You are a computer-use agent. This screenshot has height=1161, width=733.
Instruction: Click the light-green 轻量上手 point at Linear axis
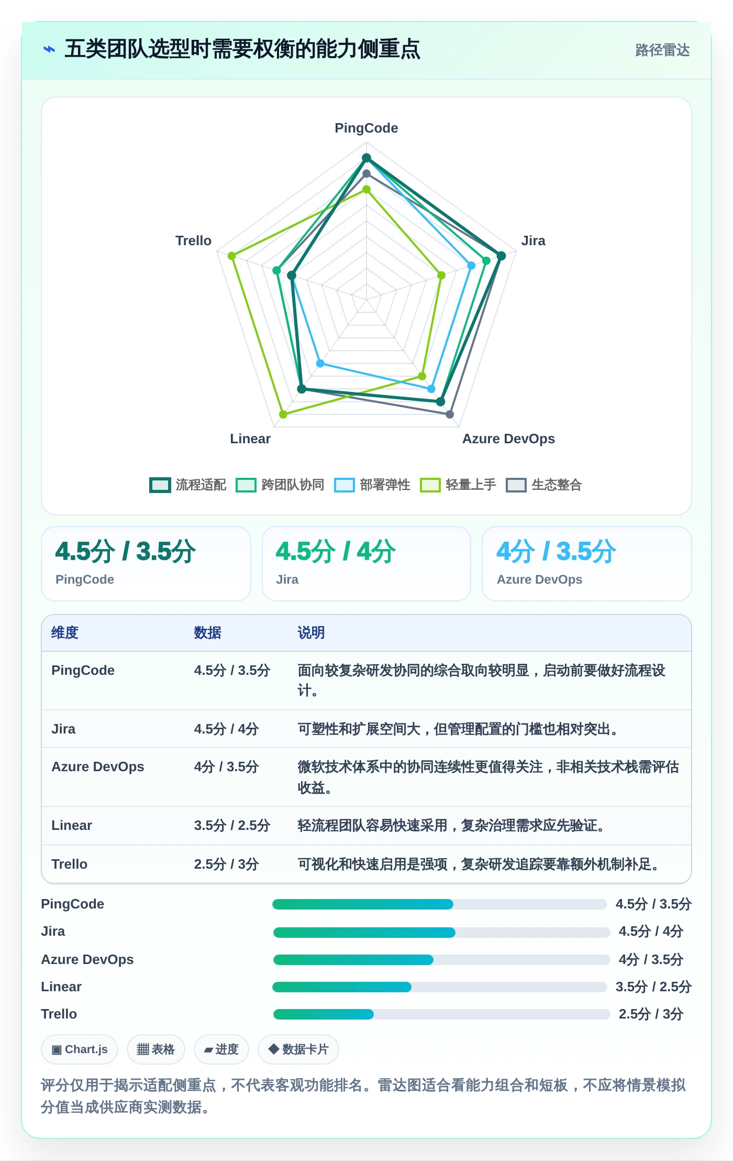click(x=283, y=414)
